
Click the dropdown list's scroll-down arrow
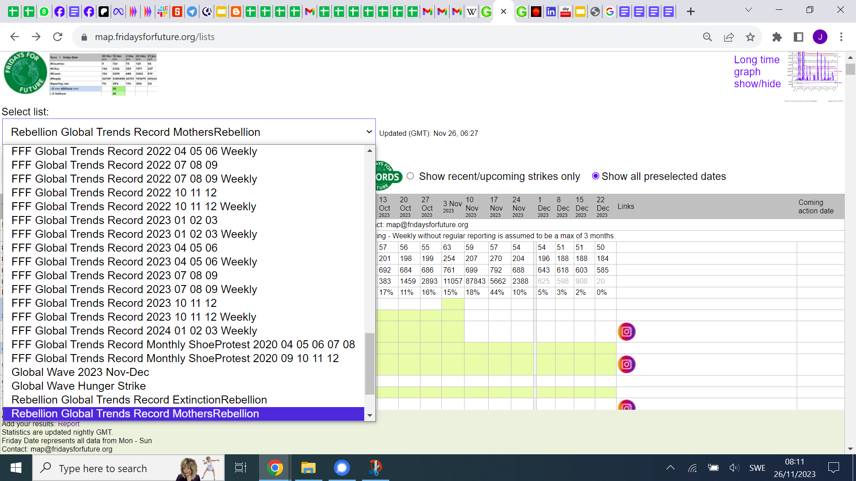[x=370, y=416]
